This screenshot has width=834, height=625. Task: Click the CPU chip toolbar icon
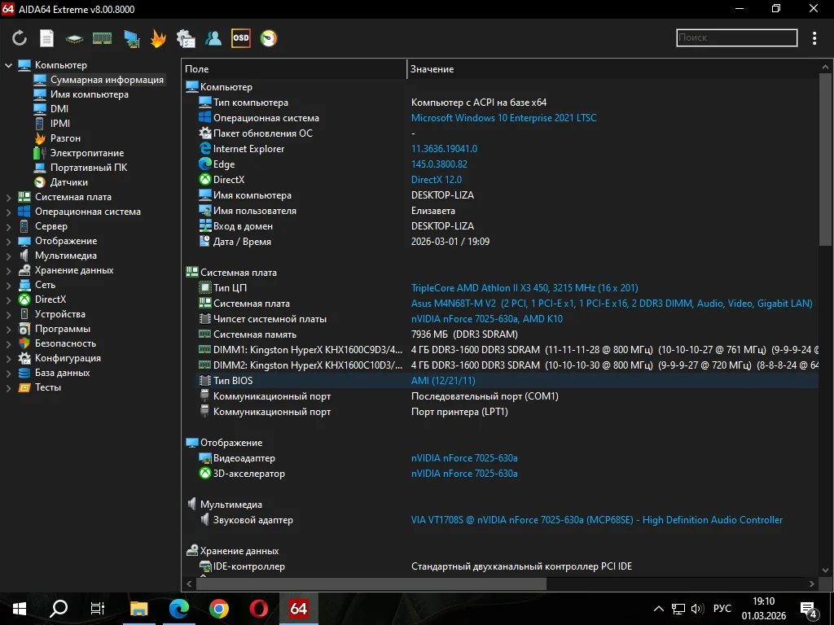75,38
